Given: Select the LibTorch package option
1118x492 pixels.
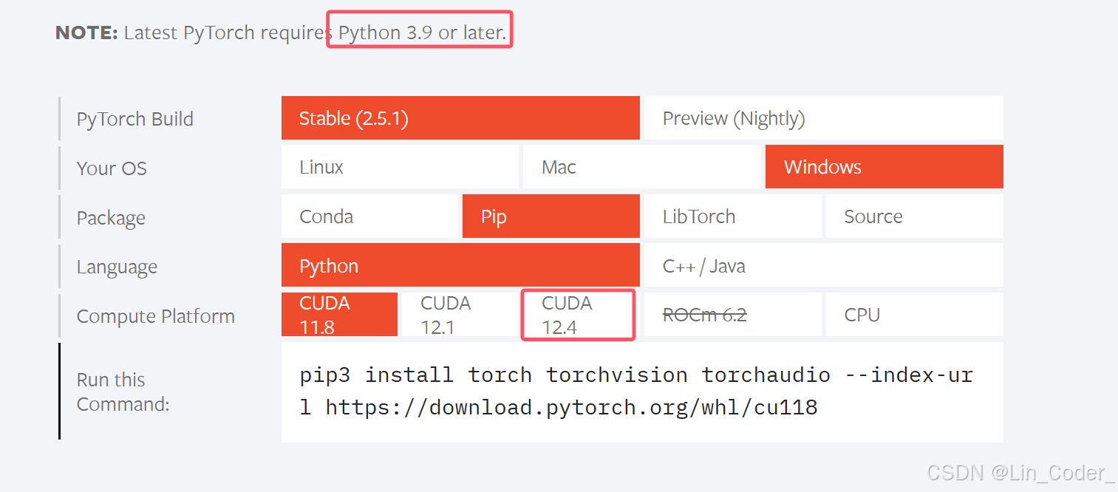Looking at the screenshot, I should 733,216.
